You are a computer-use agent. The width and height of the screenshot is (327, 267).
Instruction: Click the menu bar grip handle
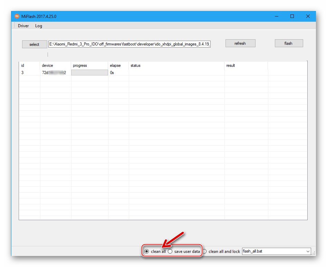click(14, 25)
